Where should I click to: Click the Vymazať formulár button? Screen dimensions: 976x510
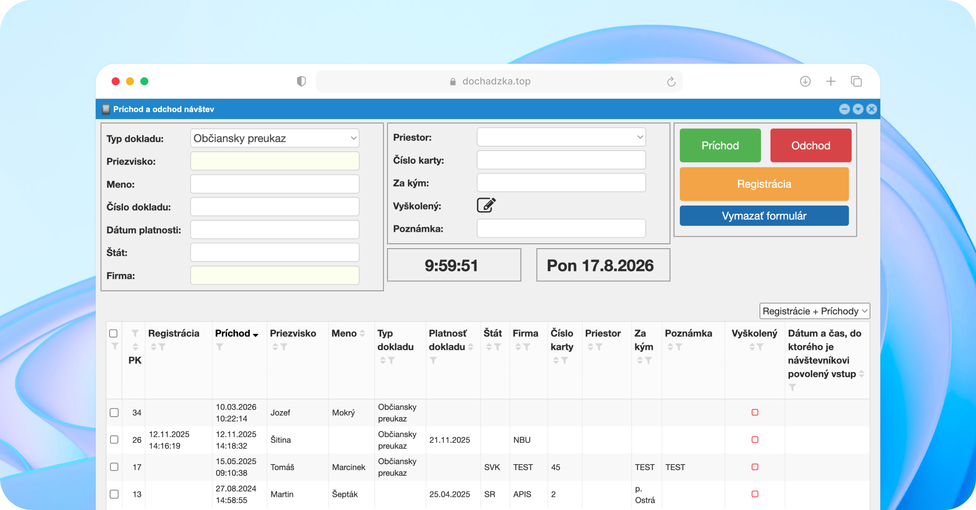764,216
